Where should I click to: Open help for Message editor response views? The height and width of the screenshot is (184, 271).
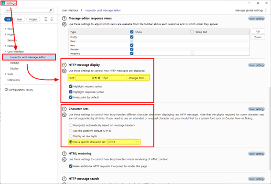tap(64, 19)
